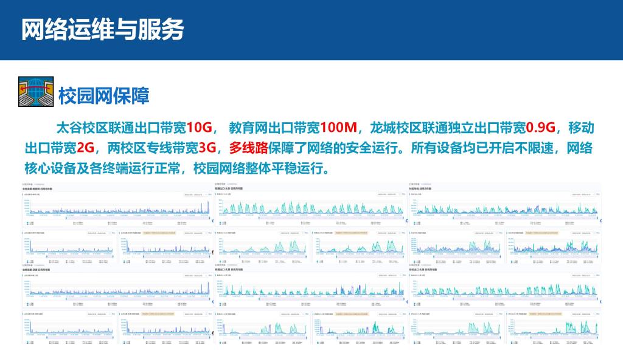This screenshot has height=350, width=623.
Task: Click the top-middle teal traffic chart
Action: (x=310, y=207)
